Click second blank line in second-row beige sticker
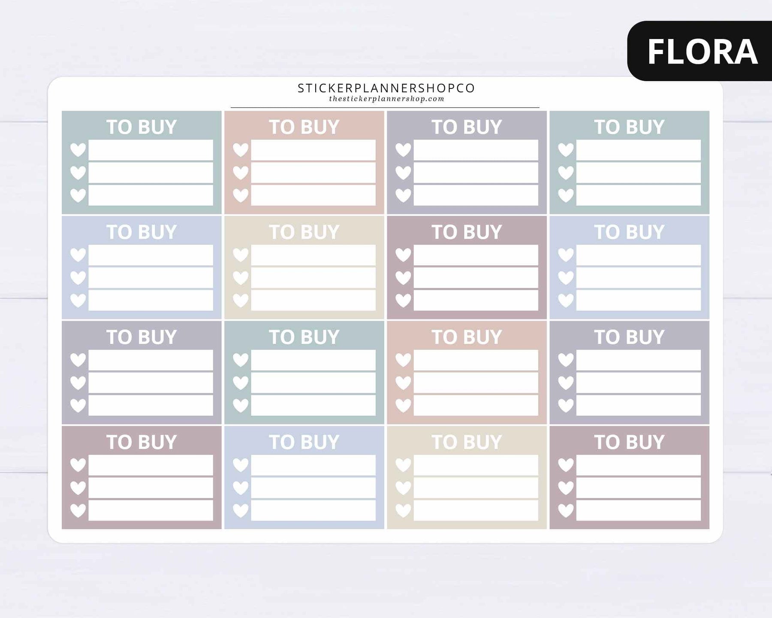 313,278
